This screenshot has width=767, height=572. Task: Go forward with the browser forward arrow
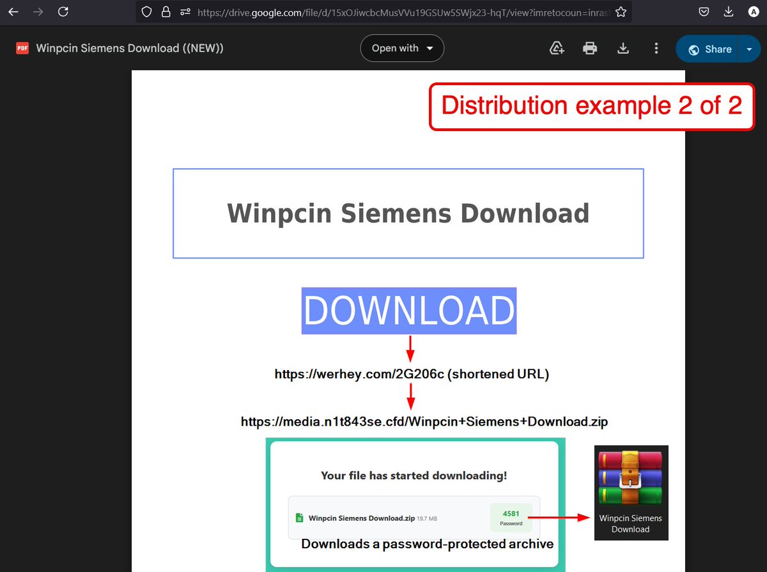click(38, 12)
